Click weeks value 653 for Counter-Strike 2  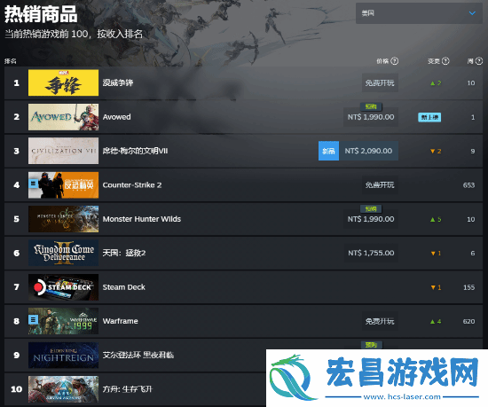point(468,185)
